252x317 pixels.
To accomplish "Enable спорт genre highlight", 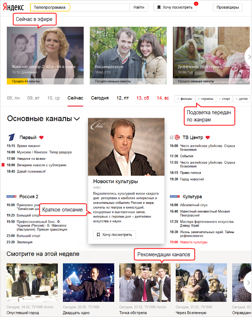I will coord(225,99).
